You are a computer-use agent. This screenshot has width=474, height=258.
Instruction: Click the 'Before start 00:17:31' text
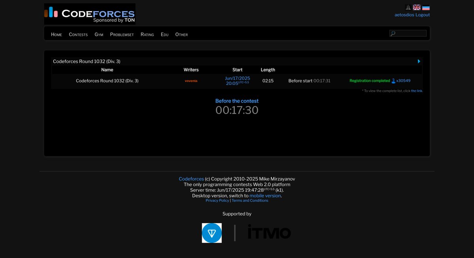click(x=309, y=81)
